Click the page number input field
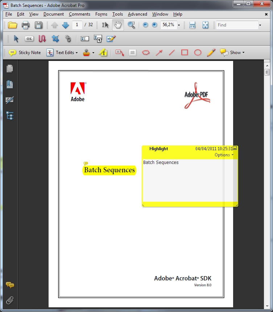This screenshot has width=273, height=312. tap(77, 25)
